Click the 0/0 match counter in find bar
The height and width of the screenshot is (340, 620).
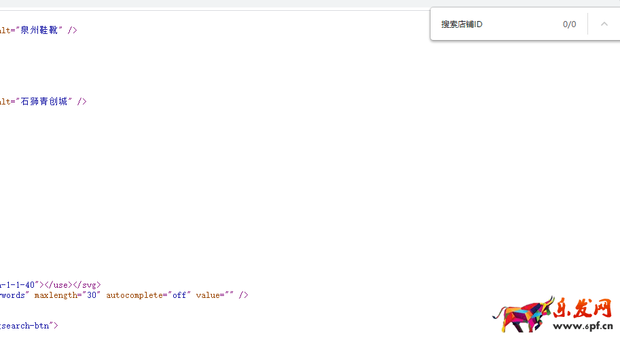pos(569,24)
